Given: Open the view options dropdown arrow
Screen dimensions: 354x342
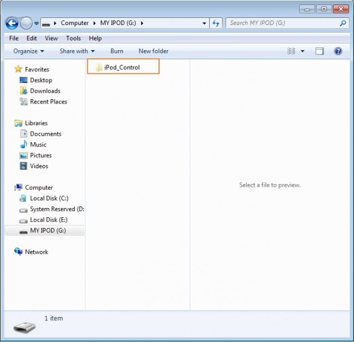Looking at the screenshot, I should click(302, 51).
